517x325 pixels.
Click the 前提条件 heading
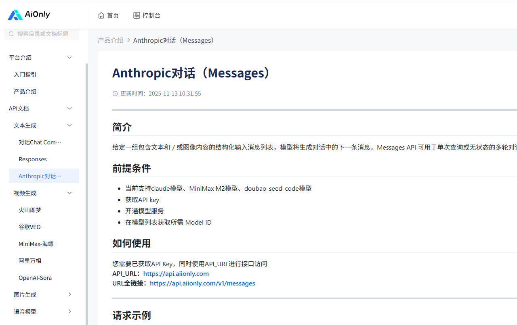point(132,168)
